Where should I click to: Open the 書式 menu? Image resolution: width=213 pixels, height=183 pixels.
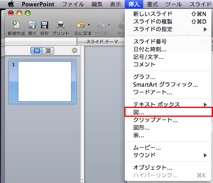[152, 4]
